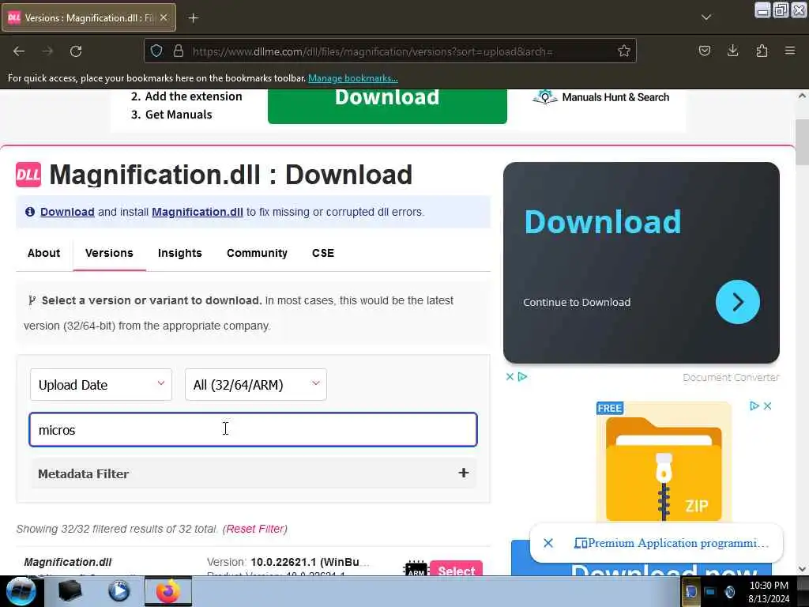The height and width of the screenshot is (607, 809).
Task: Click the ARM chip icon
Action: click(x=416, y=569)
